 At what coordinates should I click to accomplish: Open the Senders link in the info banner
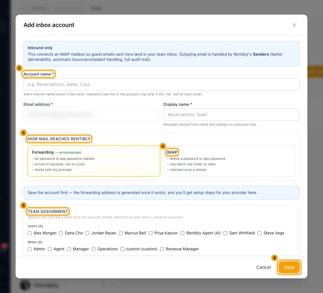(x=261, y=54)
